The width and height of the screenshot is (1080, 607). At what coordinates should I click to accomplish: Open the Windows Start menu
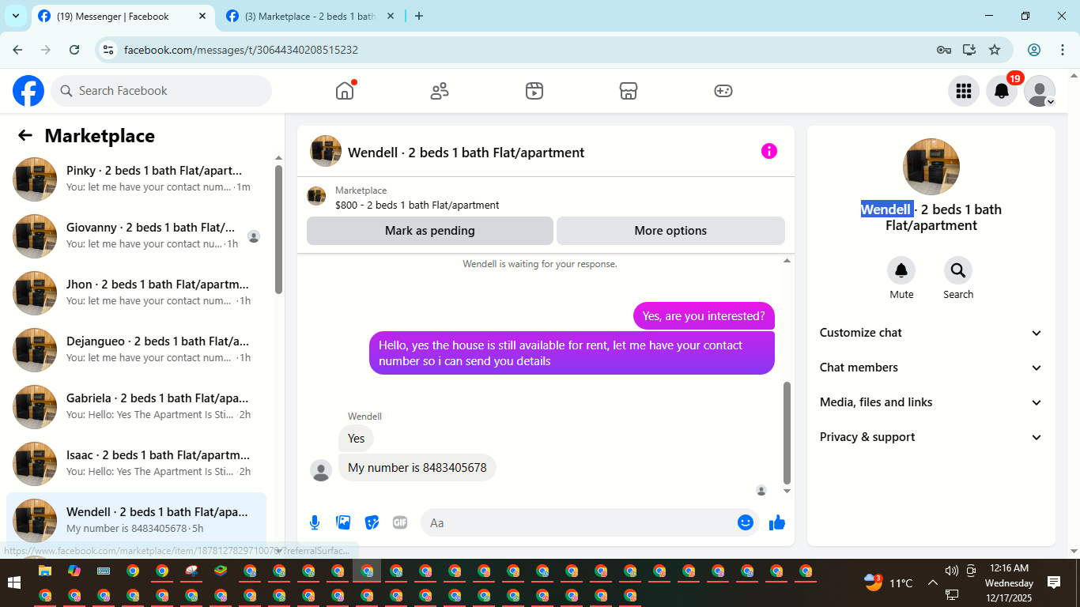coord(14,582)
